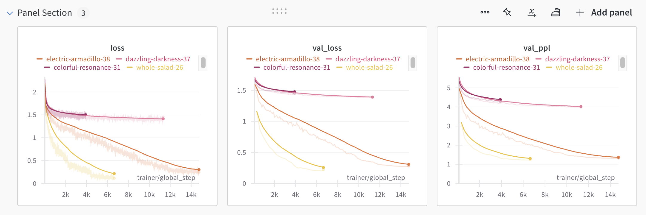Click the panel count badge 3
This screenshot has height=215, width=646.
click(83, 13)
